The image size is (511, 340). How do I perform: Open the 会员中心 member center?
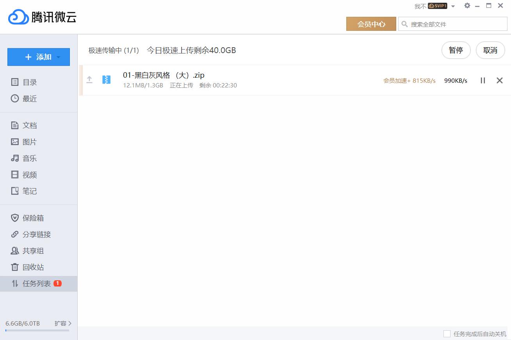(x=371, y=24)
